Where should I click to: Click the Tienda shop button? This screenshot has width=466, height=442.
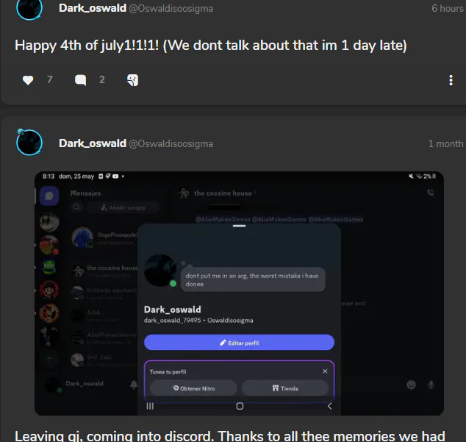pyautogui.click(x=284, y=388)
